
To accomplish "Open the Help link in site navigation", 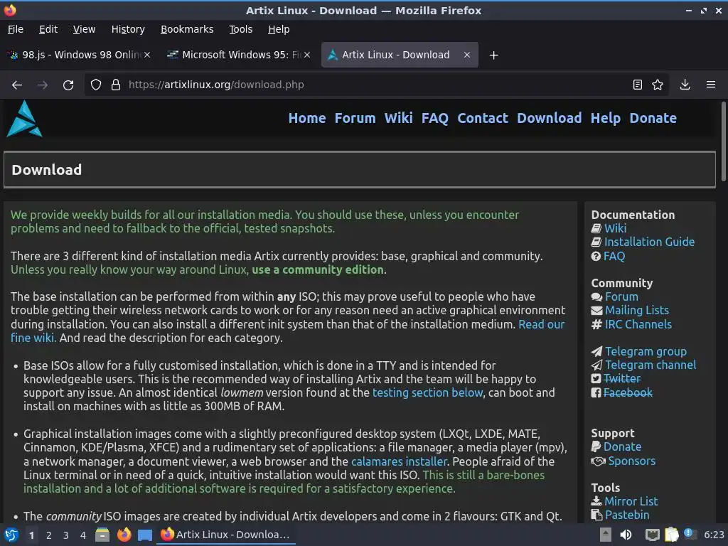I will pos(606,119).
